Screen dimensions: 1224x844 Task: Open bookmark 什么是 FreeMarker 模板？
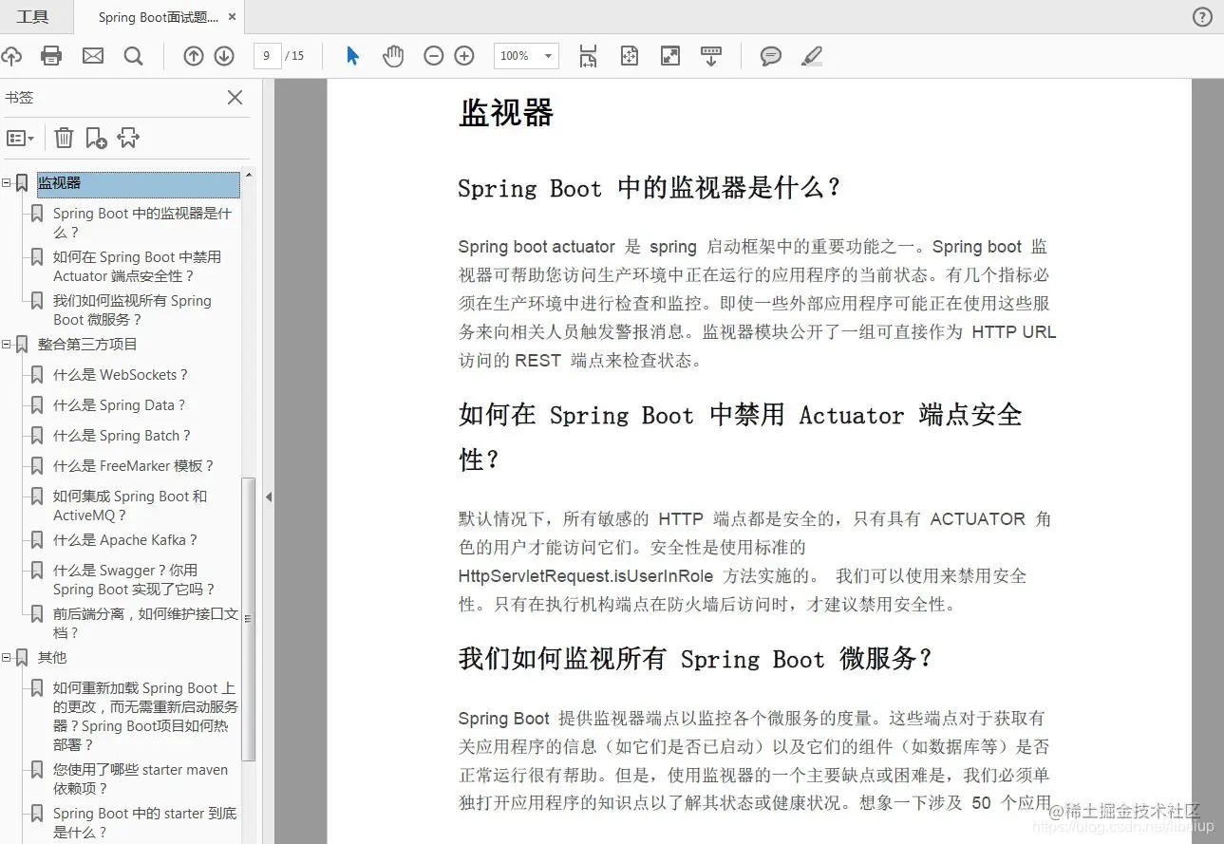click(134, 465)
